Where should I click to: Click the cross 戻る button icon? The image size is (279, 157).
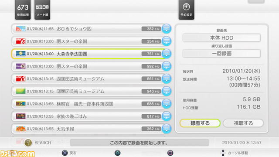(65, 153)
